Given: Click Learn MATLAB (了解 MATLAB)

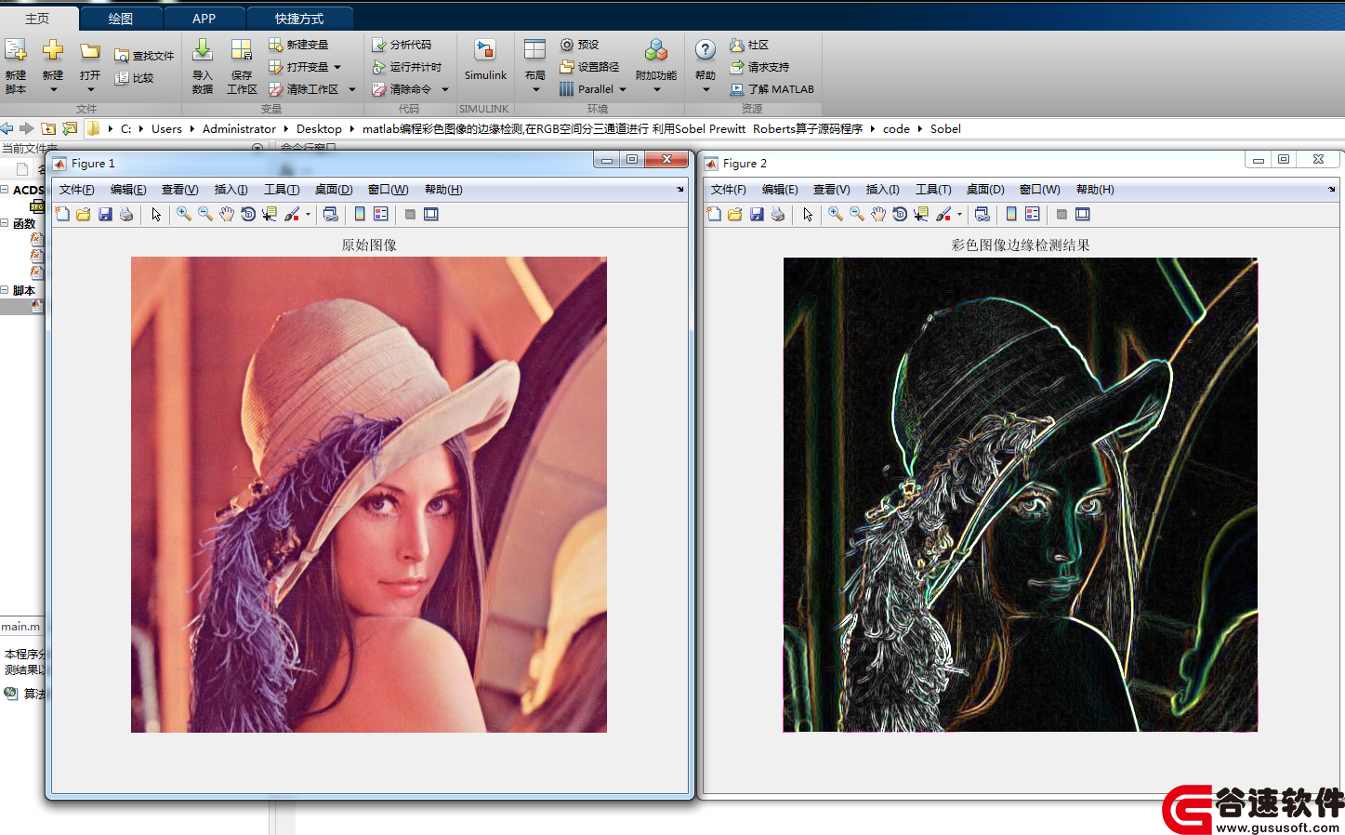Looking at the screenshot, I should [771, 89].
